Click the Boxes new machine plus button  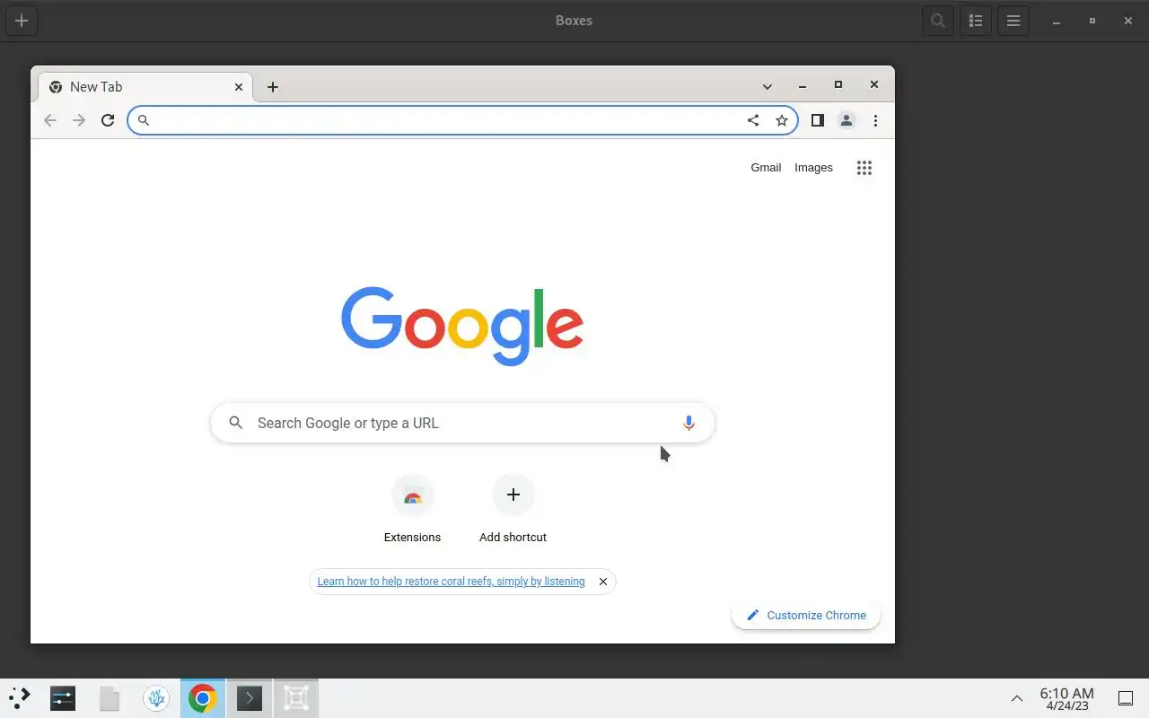(x=22, y=21)
